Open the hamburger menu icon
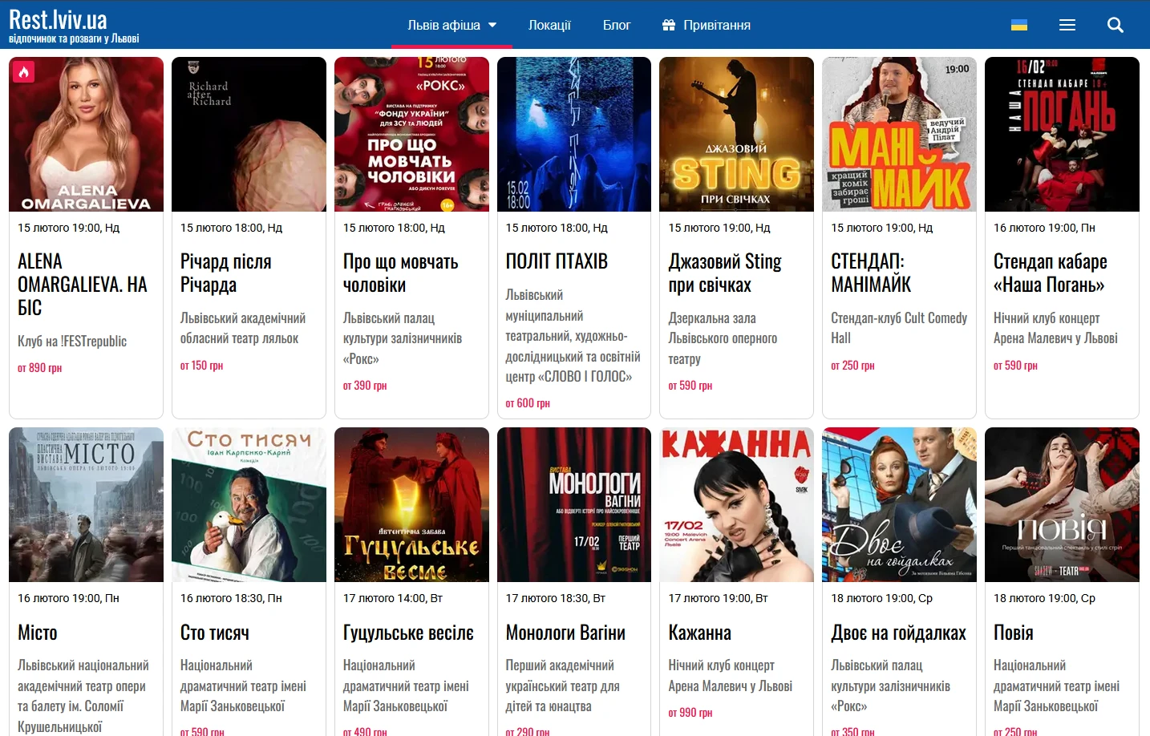 click(x=1067, y=25)
